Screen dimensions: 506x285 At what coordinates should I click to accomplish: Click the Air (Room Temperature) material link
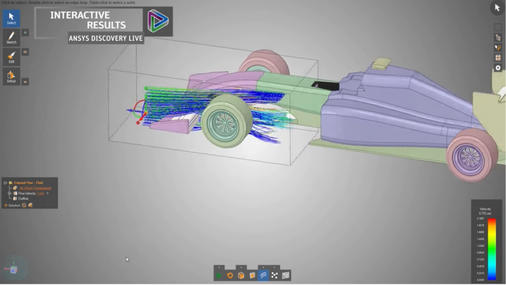point(35,188)
